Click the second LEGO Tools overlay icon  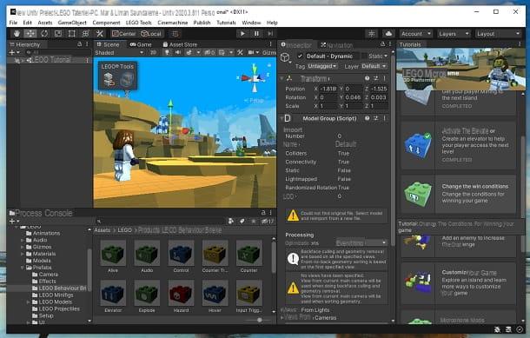pyautogui.click(x=127, y=80)
